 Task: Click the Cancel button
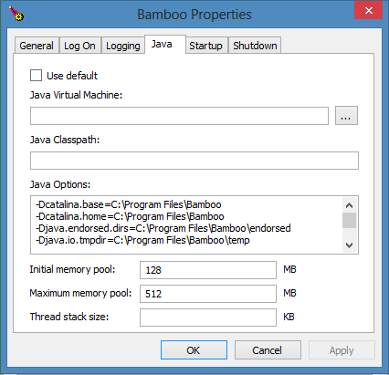coord(268,350)
